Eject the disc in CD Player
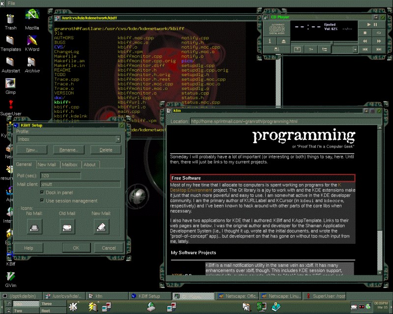Image resolution: width=393 pixels, height=314 pixels. 283,41
